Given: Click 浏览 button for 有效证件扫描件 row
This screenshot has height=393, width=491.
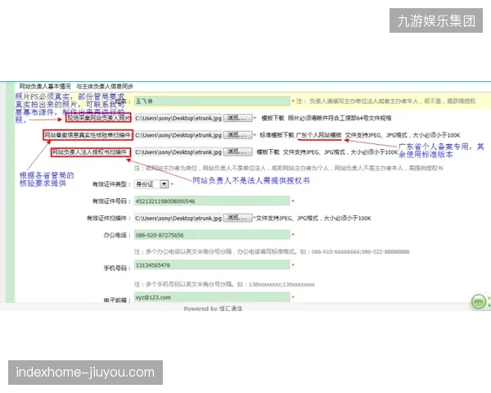Looking at the screenshot, I should pos(238,218).
